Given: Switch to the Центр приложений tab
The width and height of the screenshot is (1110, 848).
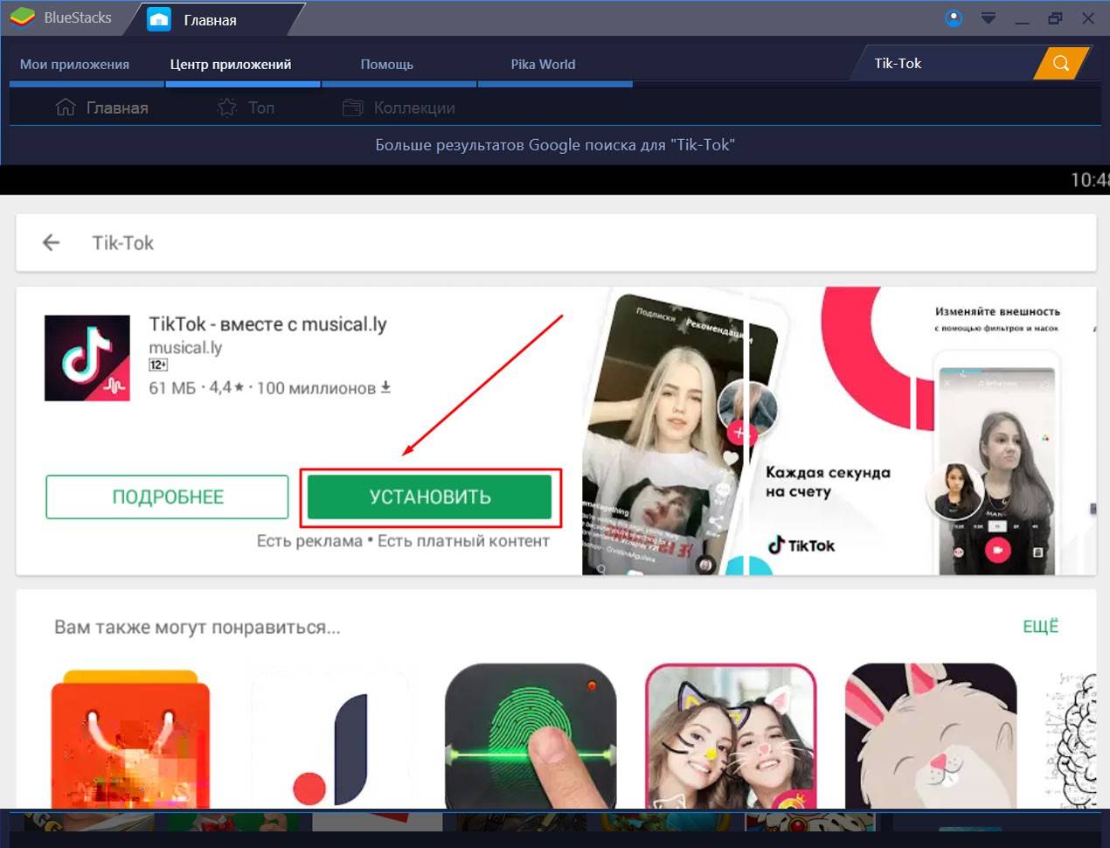Looking at the screenshot, I should tap(231, 64).
